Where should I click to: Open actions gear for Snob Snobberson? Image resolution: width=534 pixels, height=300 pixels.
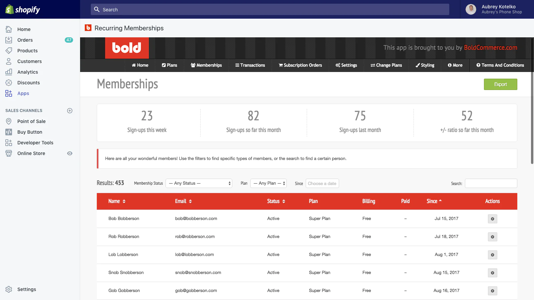(x=492, y=273)
